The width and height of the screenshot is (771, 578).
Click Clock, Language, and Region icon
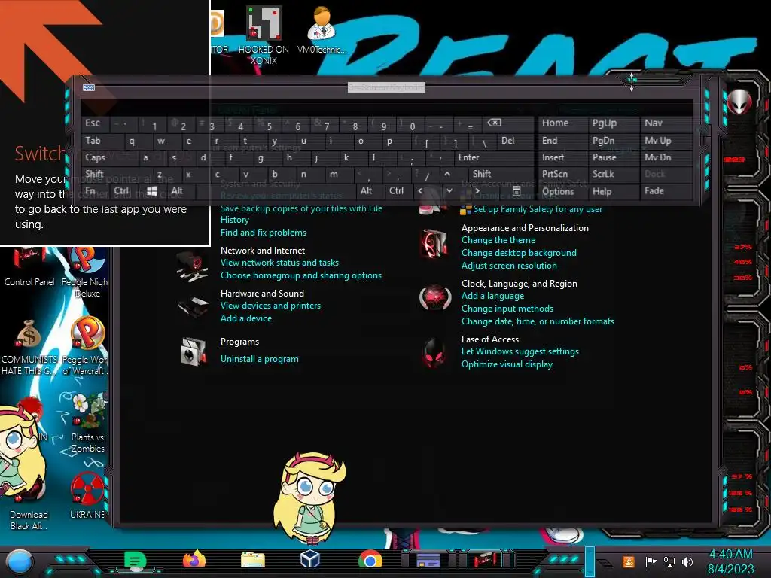tap(435, 297)
